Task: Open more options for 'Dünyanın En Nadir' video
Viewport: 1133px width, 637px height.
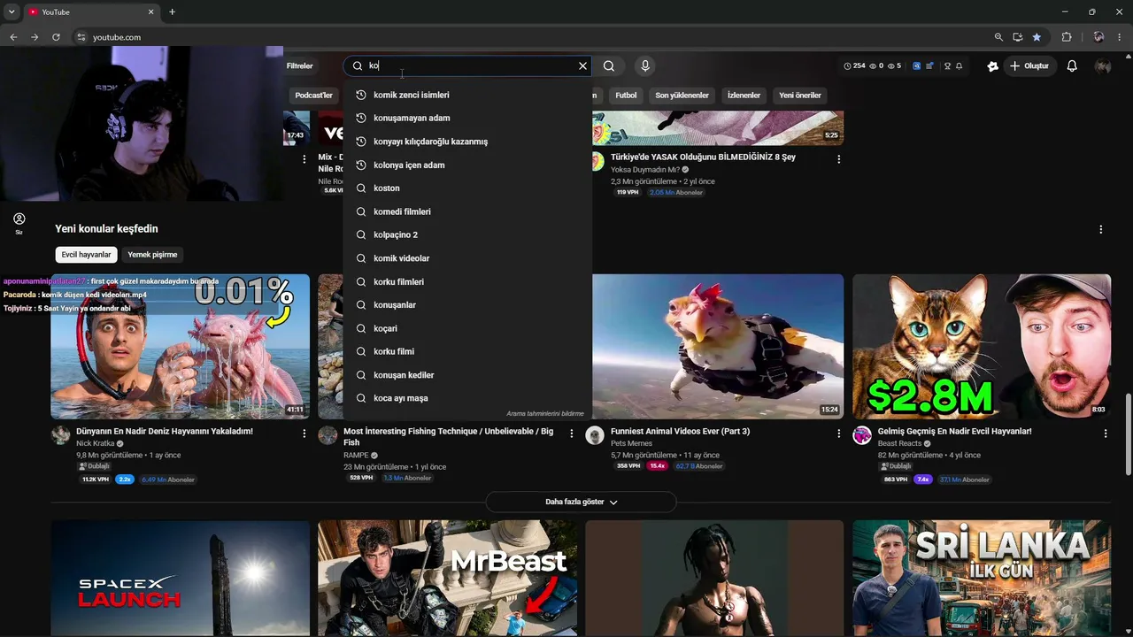Action: click(304, 434)
